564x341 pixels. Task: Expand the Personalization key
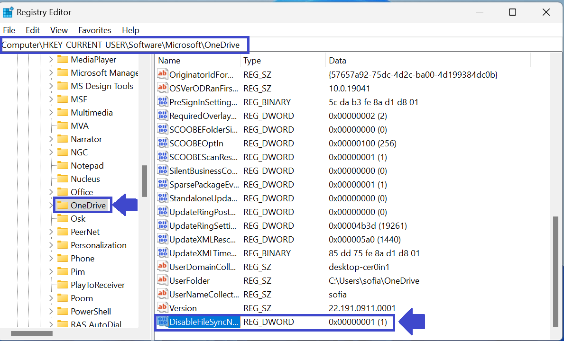51,245
